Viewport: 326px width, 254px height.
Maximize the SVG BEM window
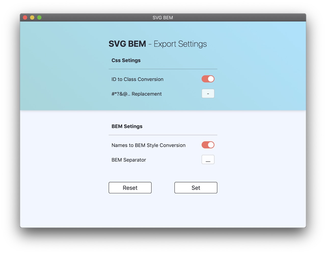(x=39, y=18)
